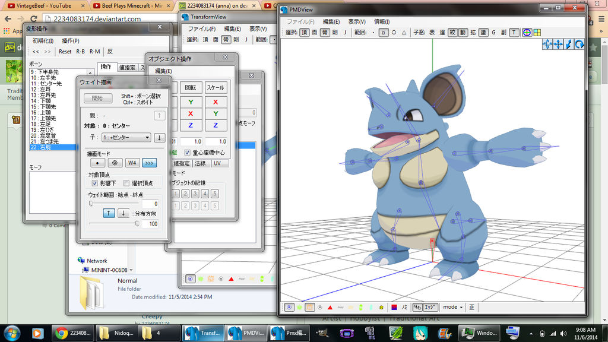The width and height of the screenshot is (608, 342).
Task: Click the yellow four-square grid toolbar icon
Action: click(537, 32)
